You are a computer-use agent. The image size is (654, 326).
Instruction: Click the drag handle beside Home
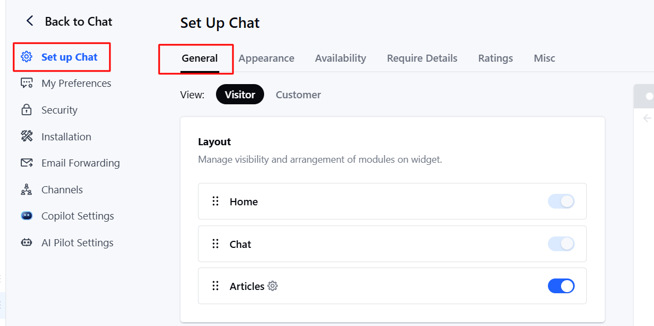click(215, 201)
